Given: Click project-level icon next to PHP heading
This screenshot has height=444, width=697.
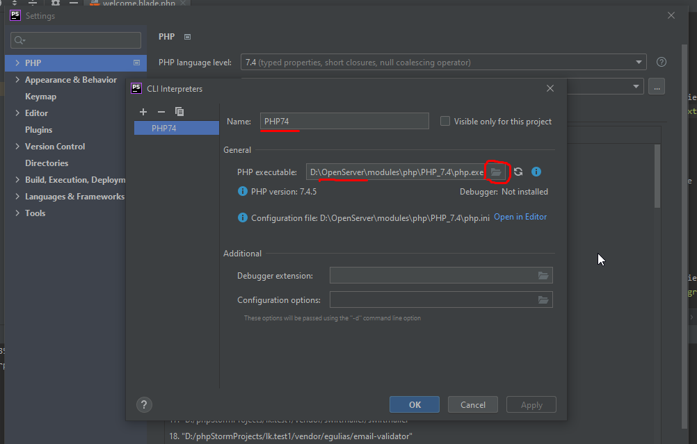Looking at the screenshot, I should [x=188, y=37].
